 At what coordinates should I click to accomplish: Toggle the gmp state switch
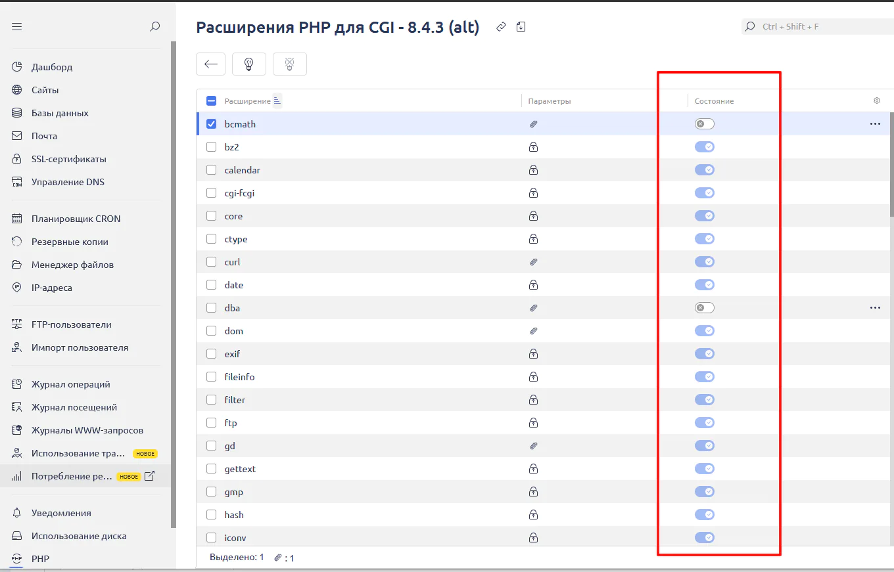[705, 492]
